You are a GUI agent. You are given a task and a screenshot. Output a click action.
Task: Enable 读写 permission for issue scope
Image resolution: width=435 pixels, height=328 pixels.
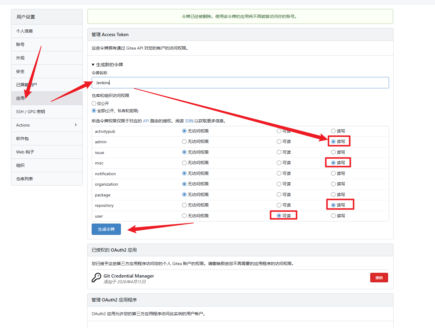333,152
